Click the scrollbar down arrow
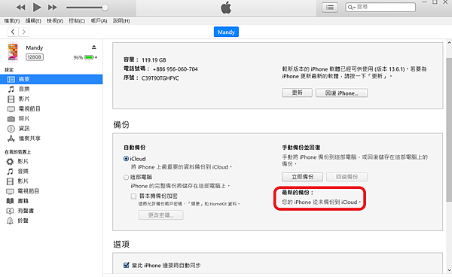This screenshot has height=277, width=452. pos(449,270)
